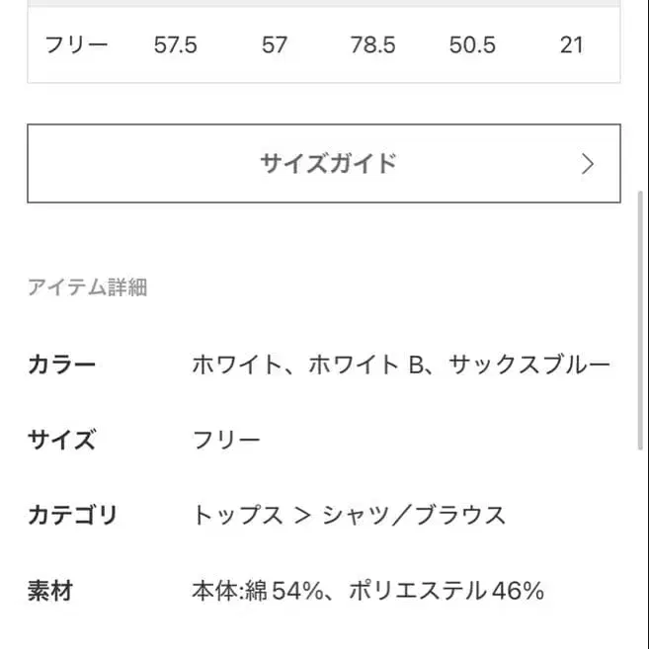Click the 素材 row label
The width and height of the screenshot is (649, 649).
click(x=49, y=591)
